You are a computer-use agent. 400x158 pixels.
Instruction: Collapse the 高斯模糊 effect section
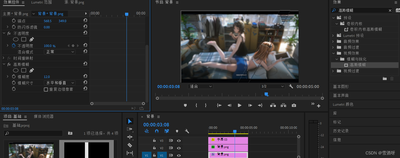tap(4, 64)
